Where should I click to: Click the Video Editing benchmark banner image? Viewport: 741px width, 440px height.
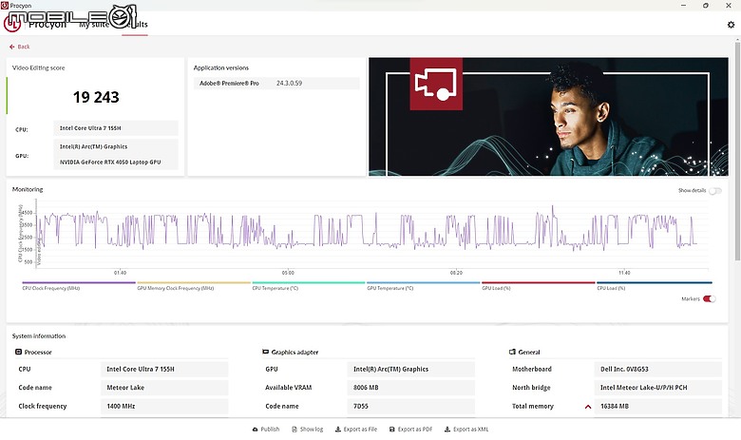548,117
